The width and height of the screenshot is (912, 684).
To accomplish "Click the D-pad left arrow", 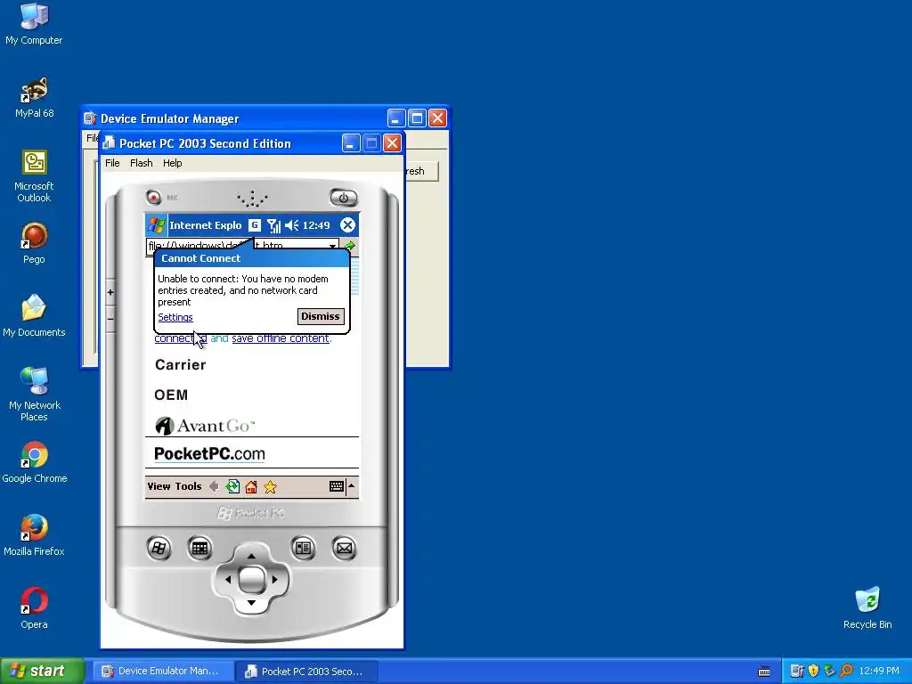I will click(x=227, y=579).
